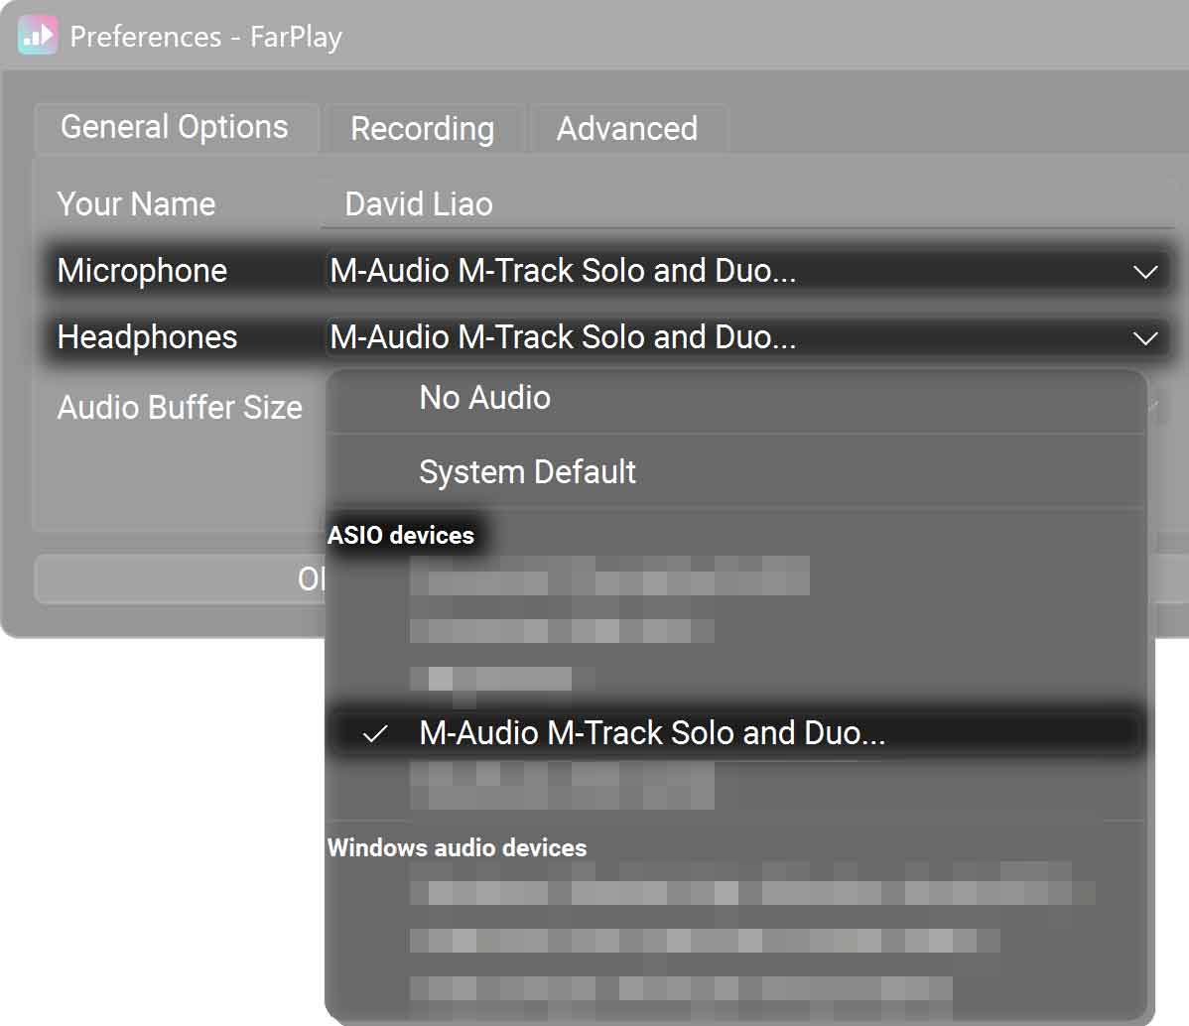Select first blurred entry under Windows audio devices
Screen dimensions: 1189x1026
pos(752,893)
